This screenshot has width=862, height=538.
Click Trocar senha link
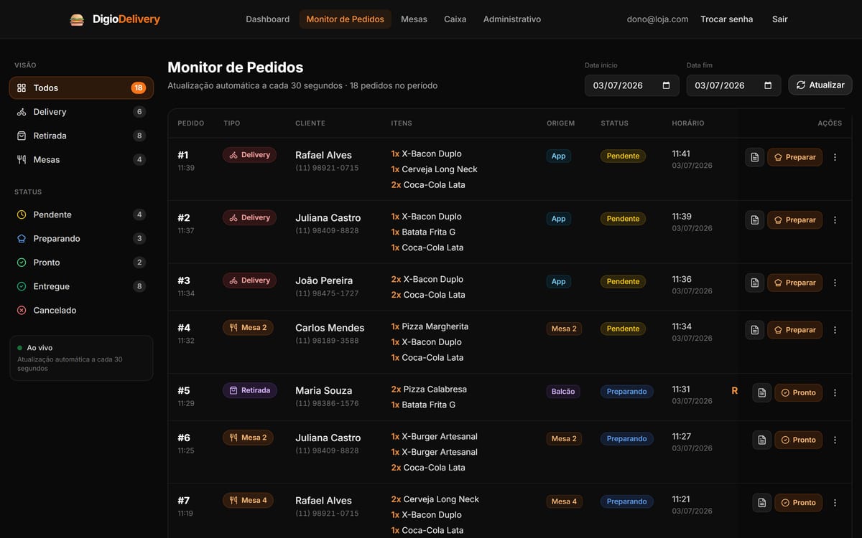(727, 19)
